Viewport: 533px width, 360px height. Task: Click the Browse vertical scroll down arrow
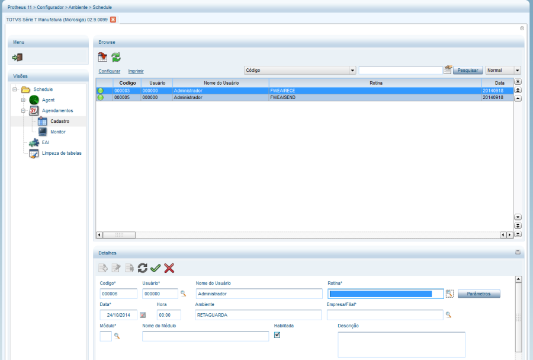point(518,217)
